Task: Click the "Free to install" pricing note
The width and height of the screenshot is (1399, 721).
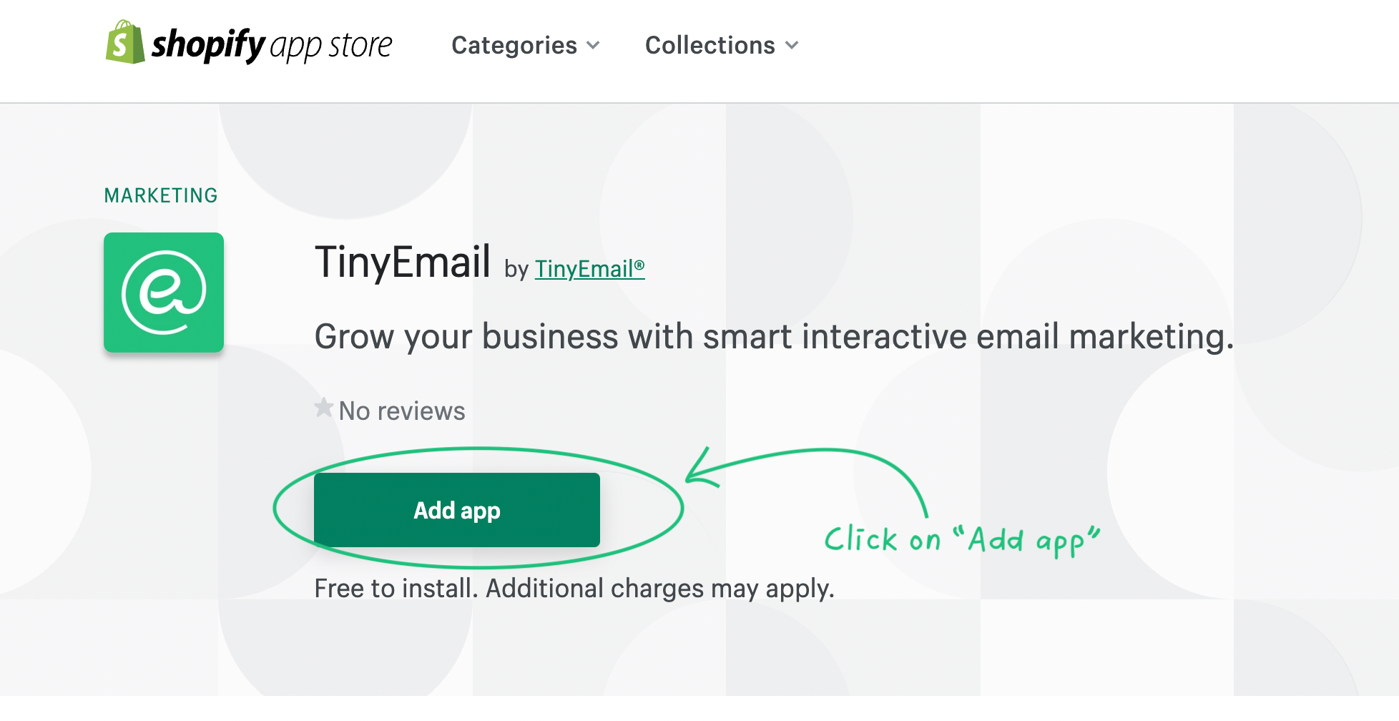Action: coord(396,589)
